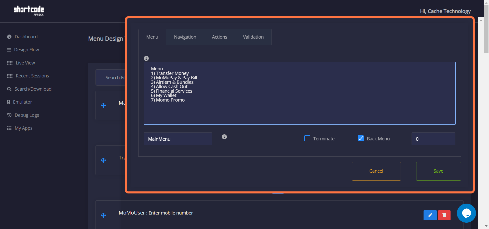Viewport: 489px width, 229px height.
Task: Click the scrollbar down arrow
Action: (486, 226)
